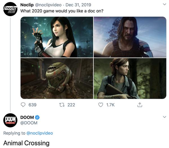
Task: Open the Noclip profile avatar
Action: (10, 9)
